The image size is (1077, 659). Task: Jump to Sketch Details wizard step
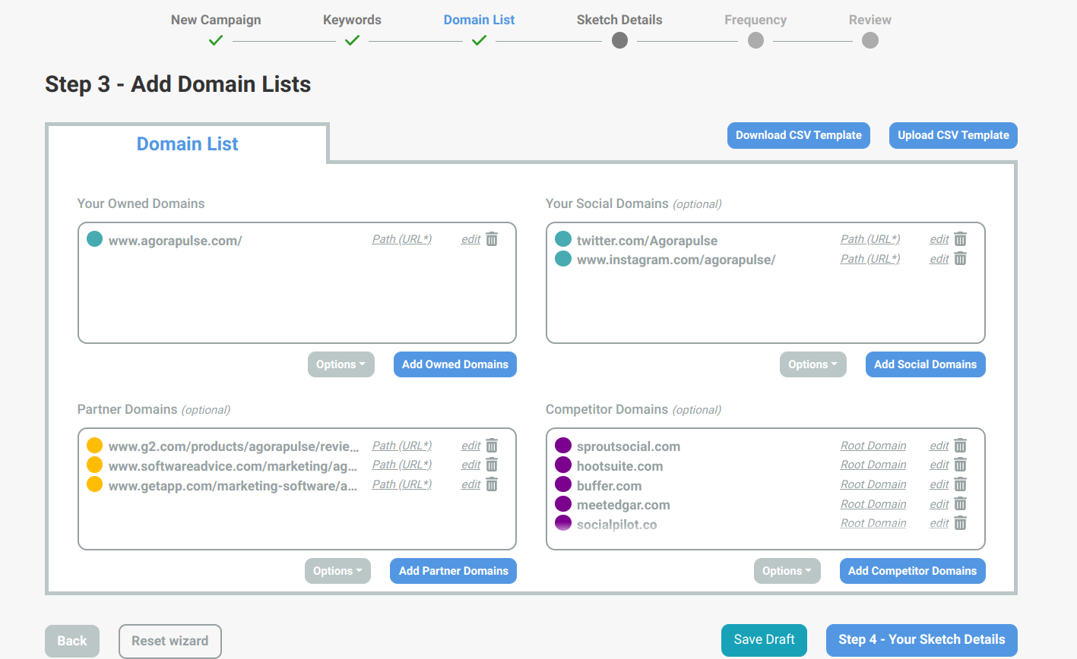619,20
